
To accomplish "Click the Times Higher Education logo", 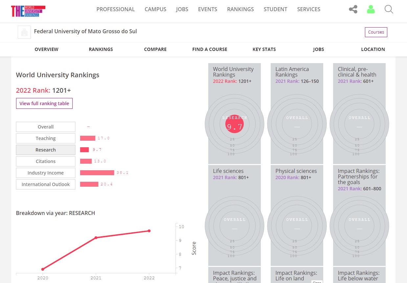I will [28, 11].
